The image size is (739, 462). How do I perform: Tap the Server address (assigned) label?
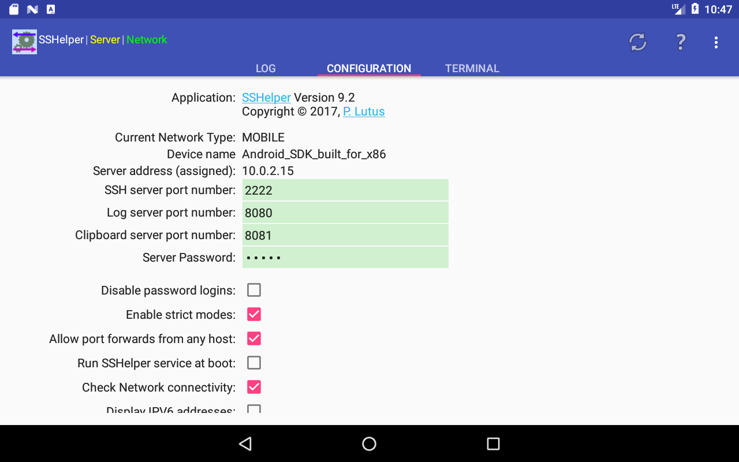click(x=164, y=171)
